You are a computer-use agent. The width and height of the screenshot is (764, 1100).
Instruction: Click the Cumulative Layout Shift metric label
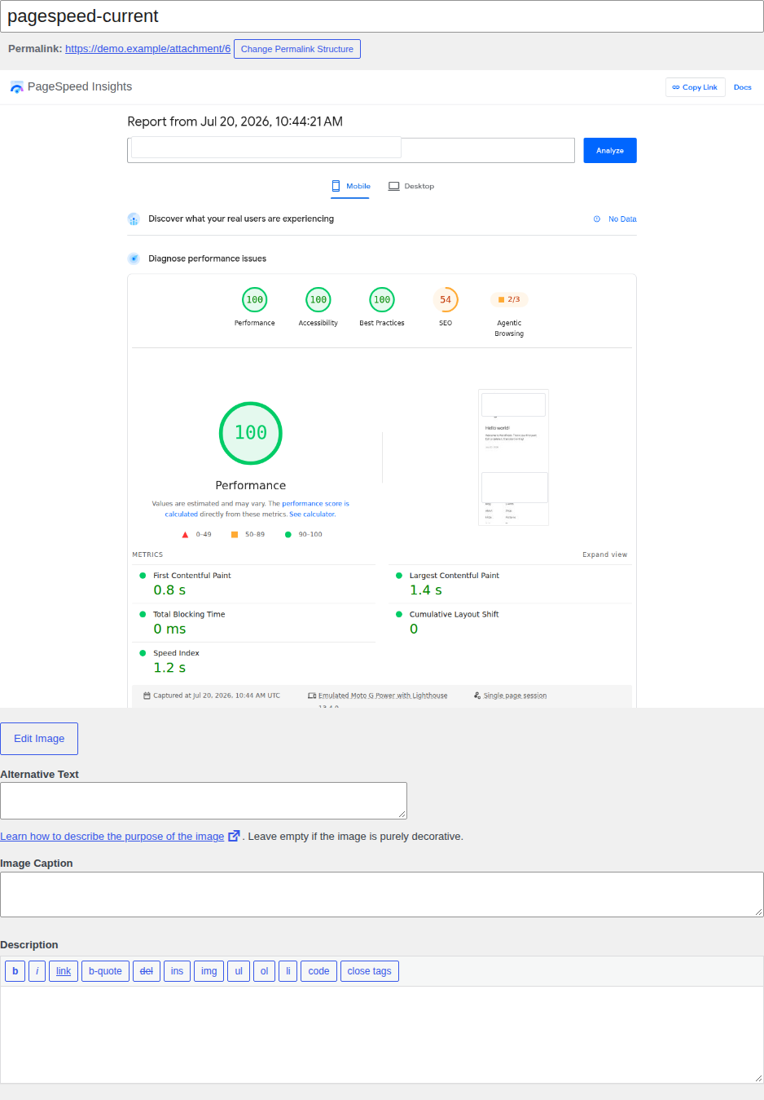[454, 615]
